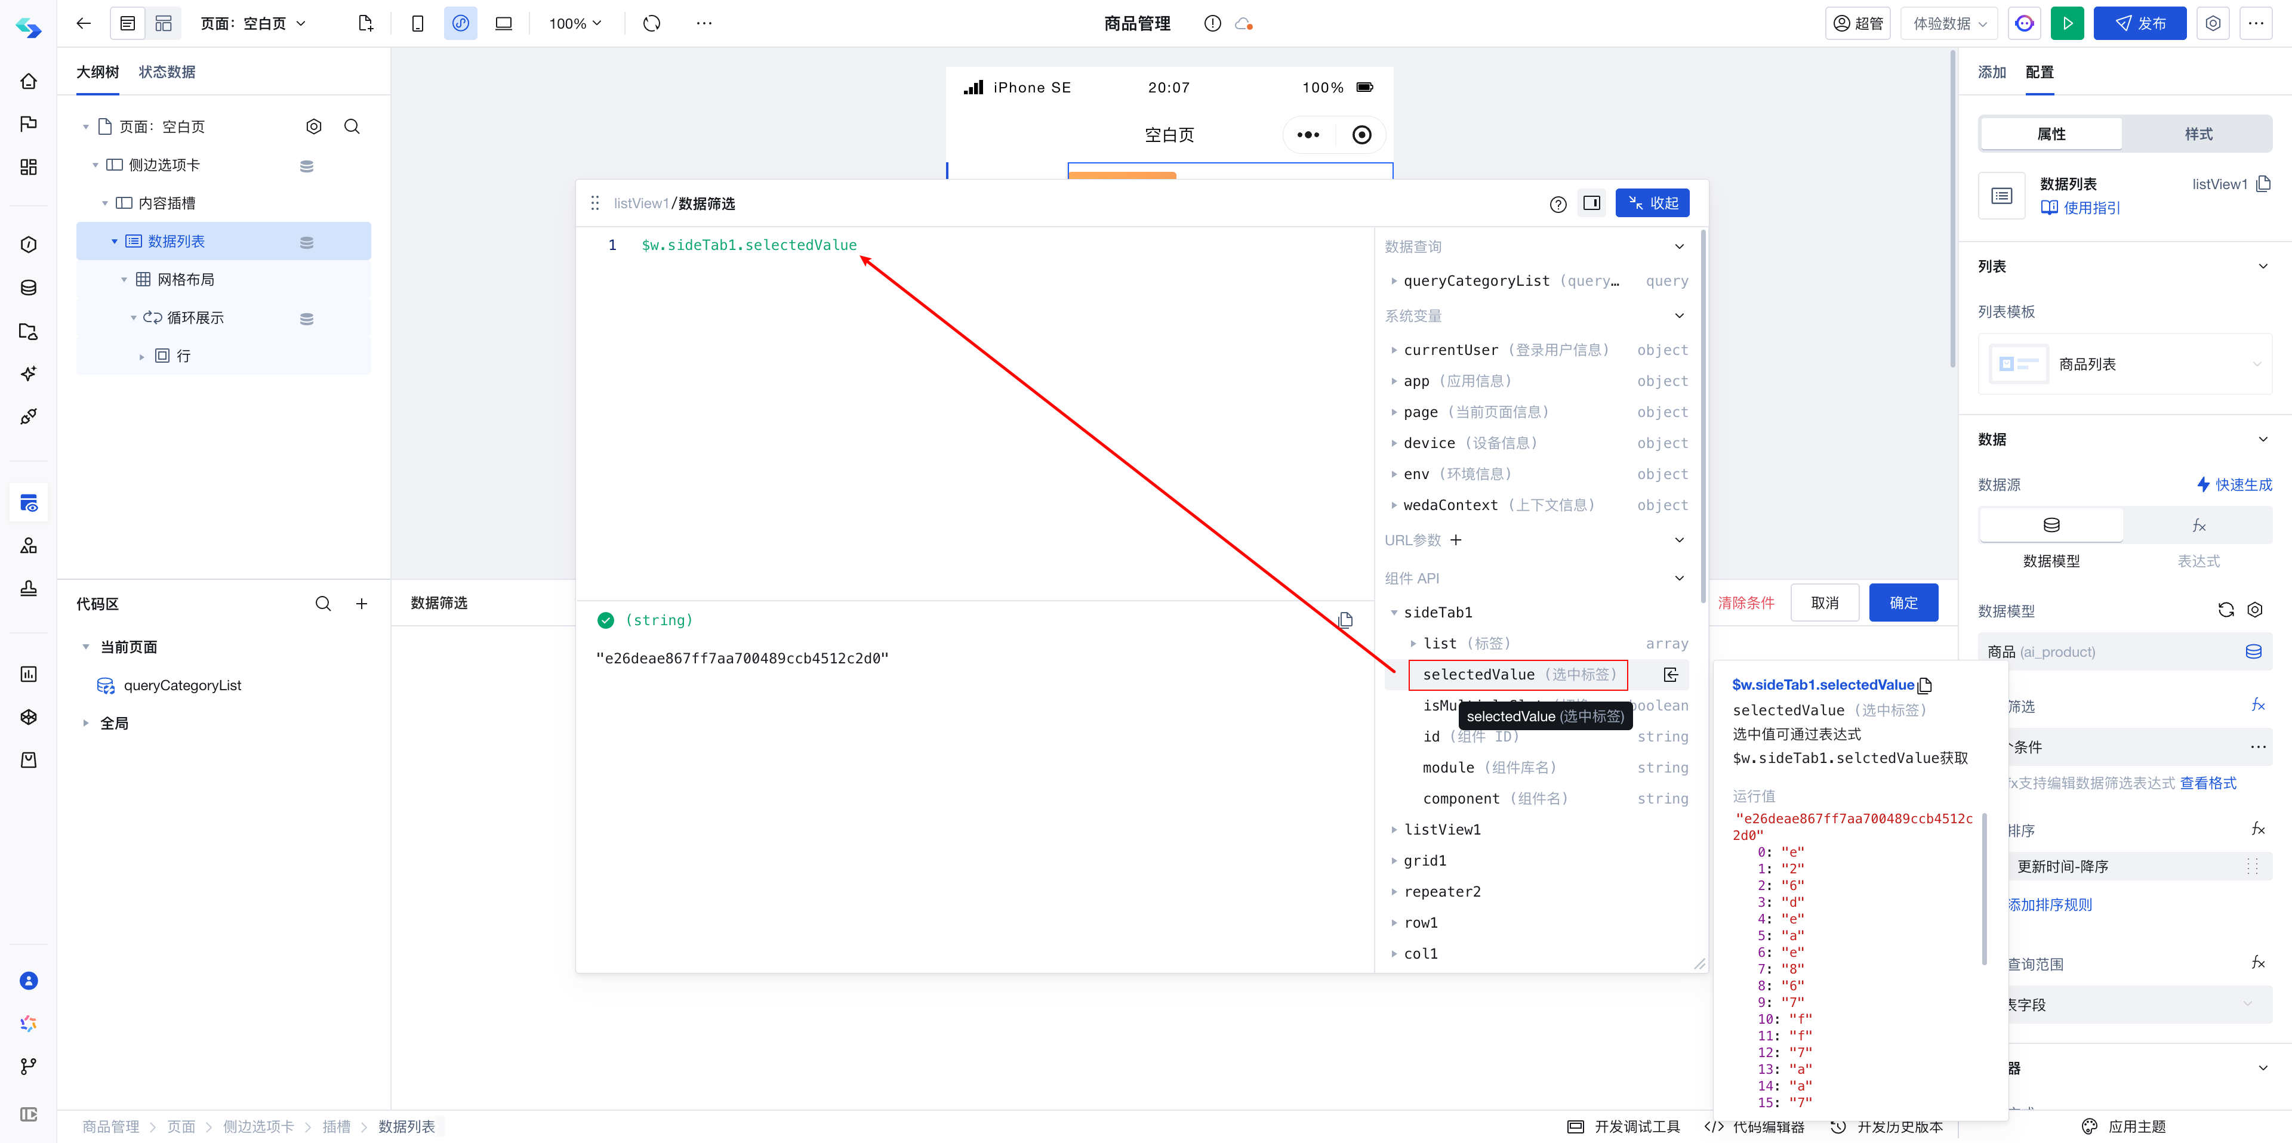Select the 属性 tab
Viewport: 2292px width, 1143px height.
click(2051, 134)
